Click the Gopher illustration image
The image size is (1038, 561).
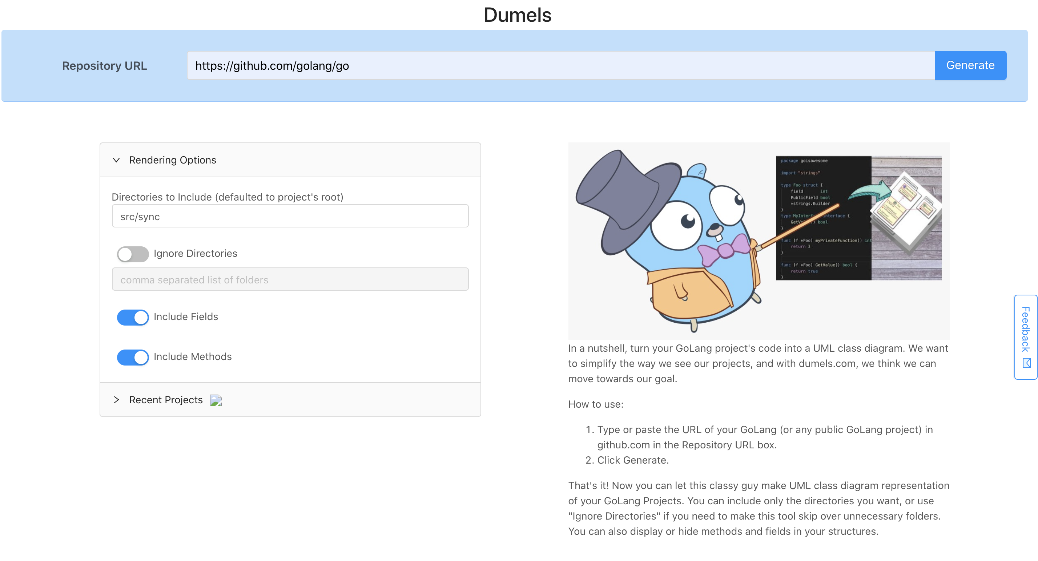759,241
